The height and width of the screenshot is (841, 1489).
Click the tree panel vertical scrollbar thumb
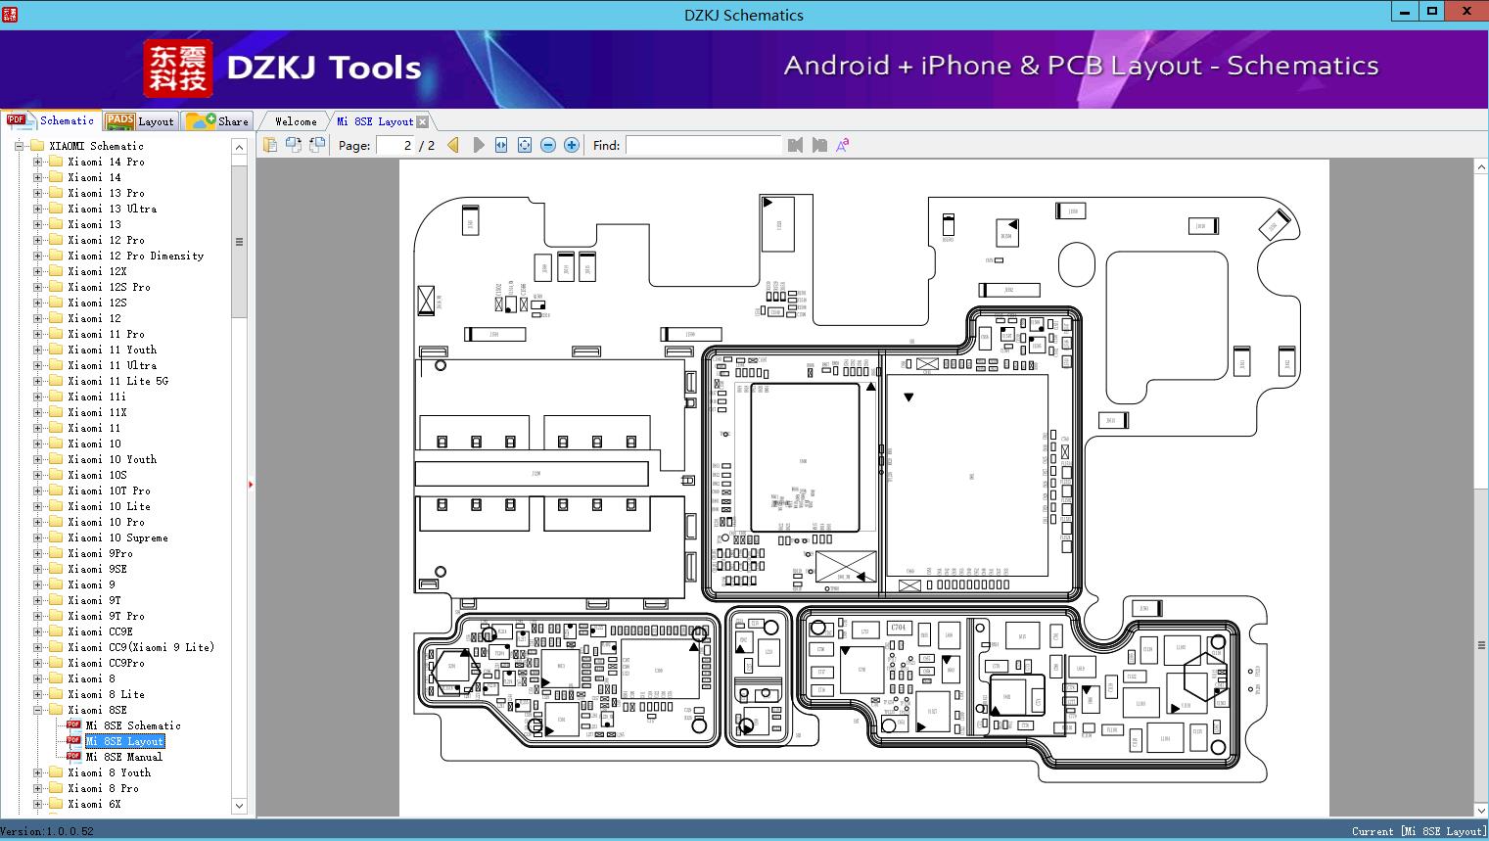(x=239, y=241)
